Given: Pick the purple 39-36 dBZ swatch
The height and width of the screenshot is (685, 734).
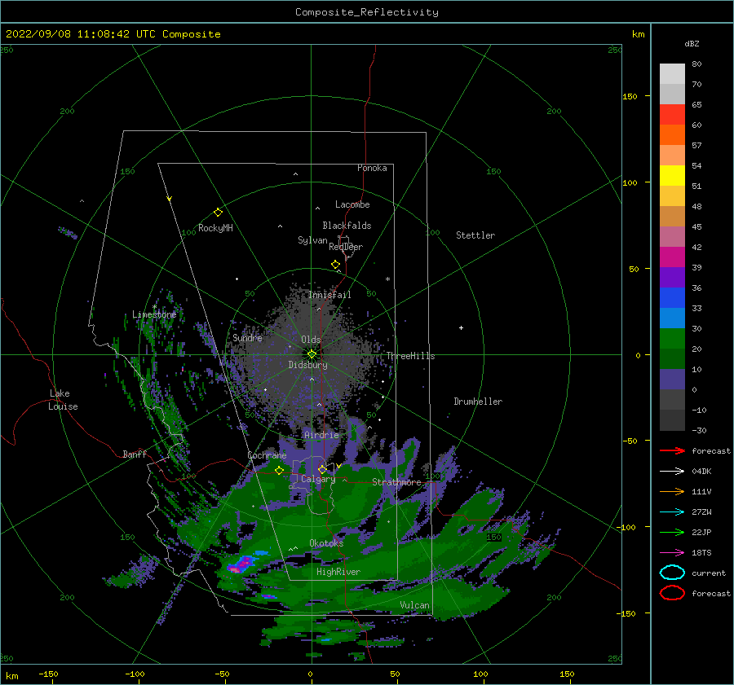Looking at the screenshot, I should coord(672,277).
